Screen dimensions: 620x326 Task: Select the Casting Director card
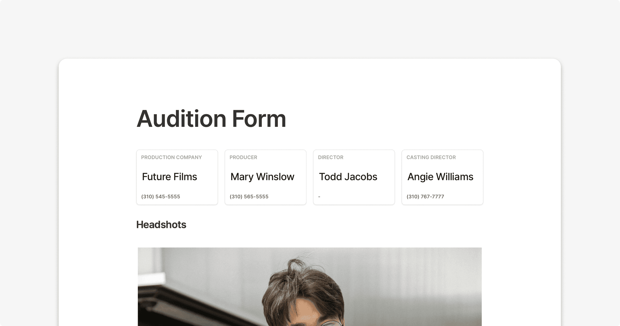pos(442,177)
